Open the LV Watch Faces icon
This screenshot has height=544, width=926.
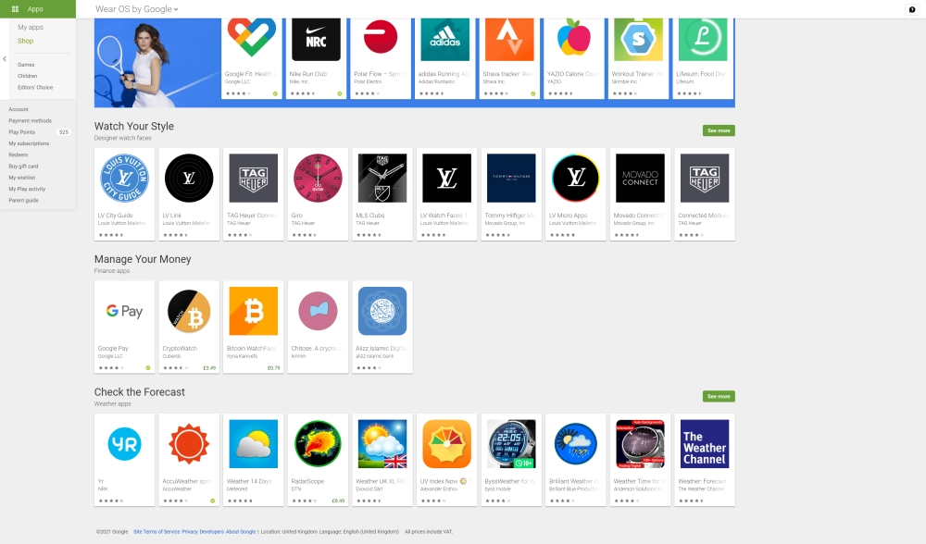(x=446, y=178)
